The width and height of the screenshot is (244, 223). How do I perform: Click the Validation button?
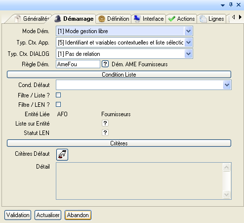point(18,215)
